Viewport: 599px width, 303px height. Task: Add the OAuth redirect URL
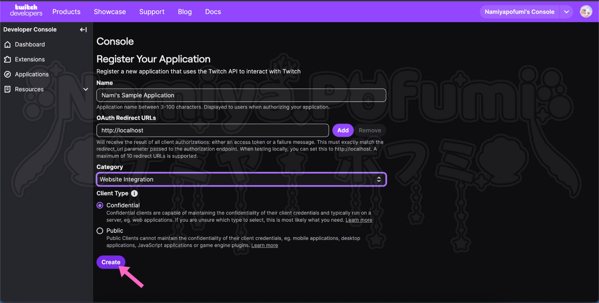pos(343,130)
